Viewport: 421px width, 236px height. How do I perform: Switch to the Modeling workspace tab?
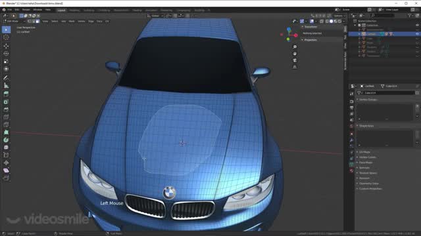pyautogui.click(x=74, y=10)
